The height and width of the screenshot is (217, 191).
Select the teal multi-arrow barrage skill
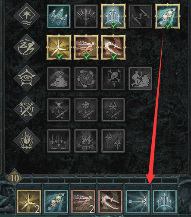click(x=59, y=16)
